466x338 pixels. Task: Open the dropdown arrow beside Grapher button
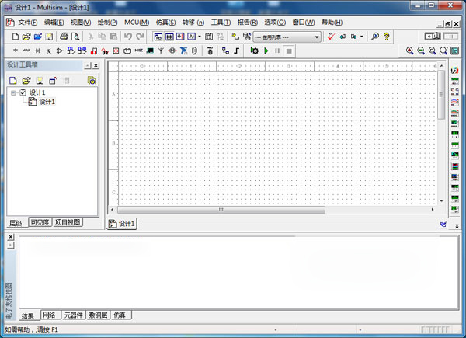(200, 37)
